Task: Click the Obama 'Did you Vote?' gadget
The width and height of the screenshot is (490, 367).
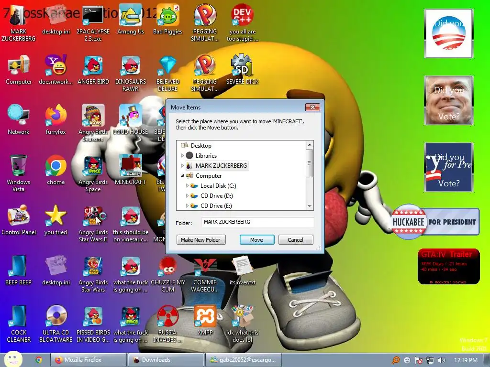Action: coord(448,33)
